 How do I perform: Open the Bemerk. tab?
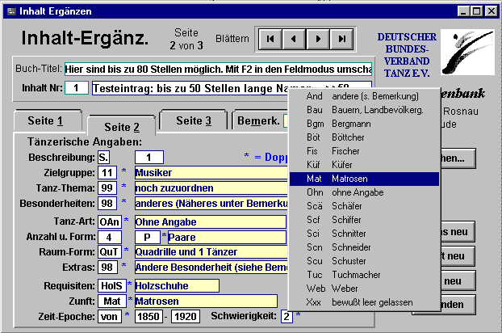(258, 120)
